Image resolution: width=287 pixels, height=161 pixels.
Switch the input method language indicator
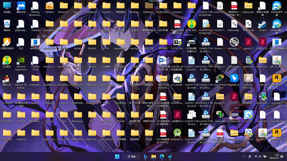(x=250, y=156)
